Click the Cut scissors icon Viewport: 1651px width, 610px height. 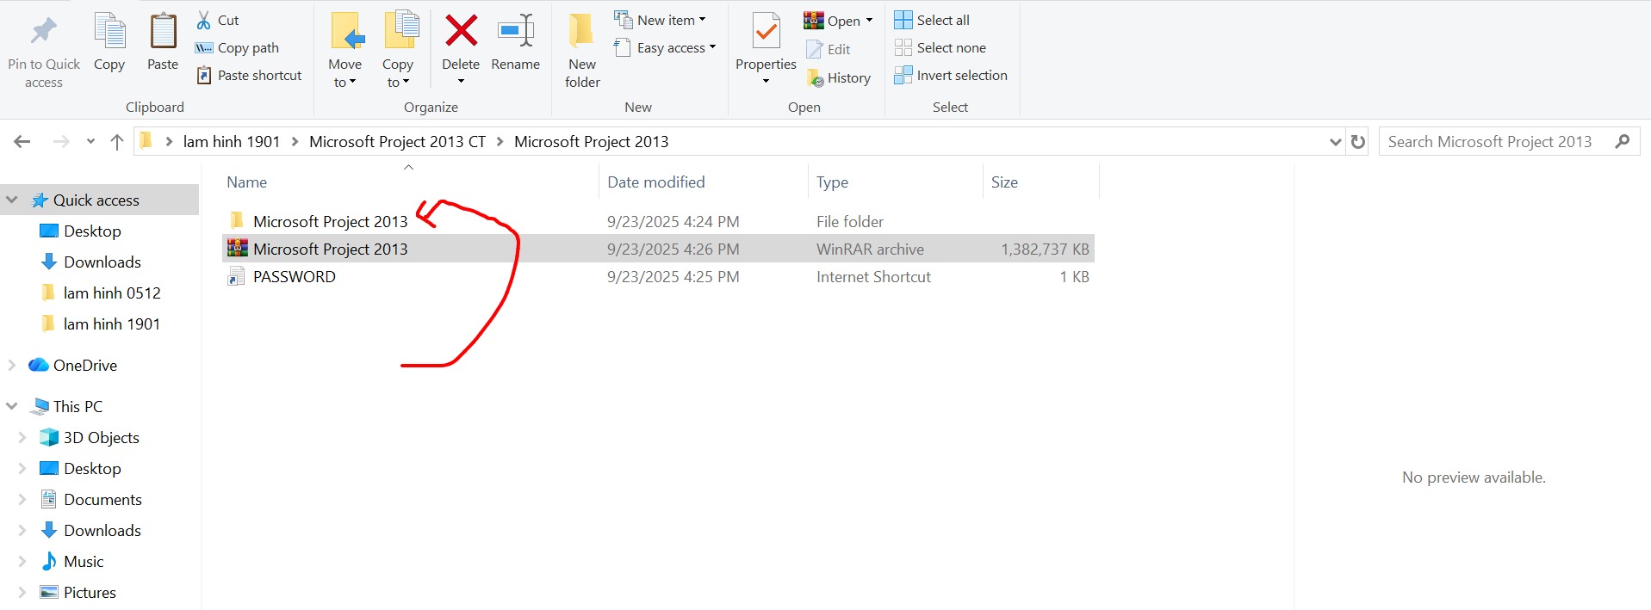[204, 20]
